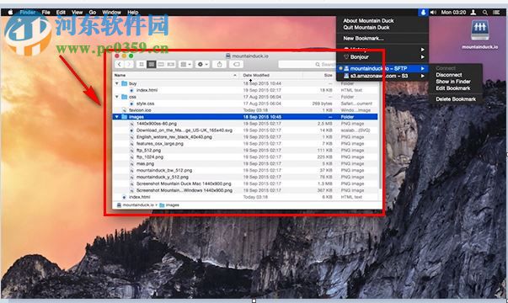Switch Finder to column view
Image resolution: width=508 pixels, height=303 pixels.
point(161,64)
